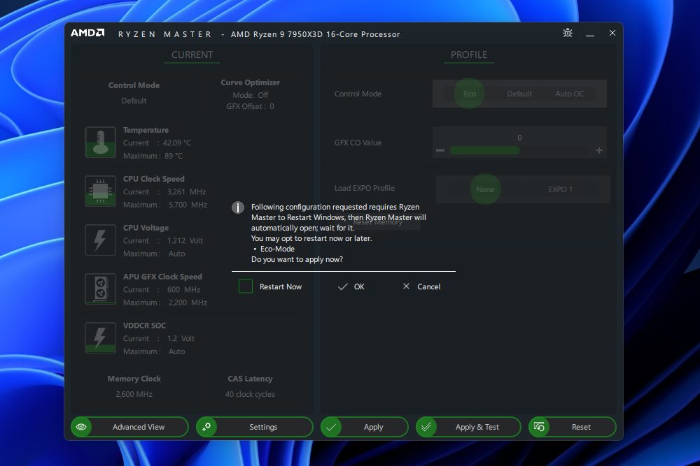
Task: Click the CPU Voltage lightning icon
Action: pos(100,240)
